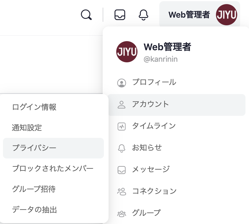The width and height of the screenshot is (249, 224).
Task: Click the JIYU avatar in top bar
Action: pos(227,15)
